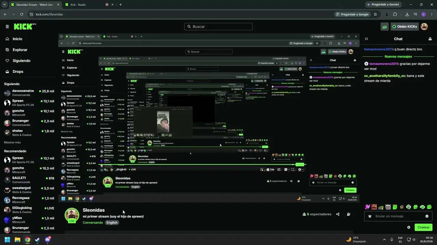Open flexvegaaa channel in Recomendado

[29, 200]
